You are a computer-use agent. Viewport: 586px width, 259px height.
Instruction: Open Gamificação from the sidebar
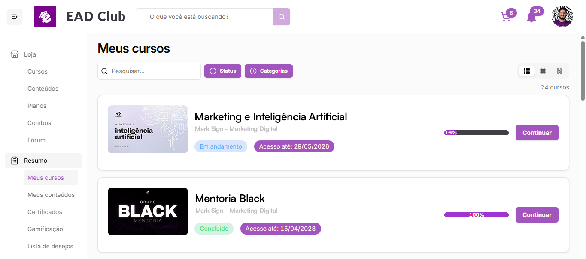click(x=45, y=229)
